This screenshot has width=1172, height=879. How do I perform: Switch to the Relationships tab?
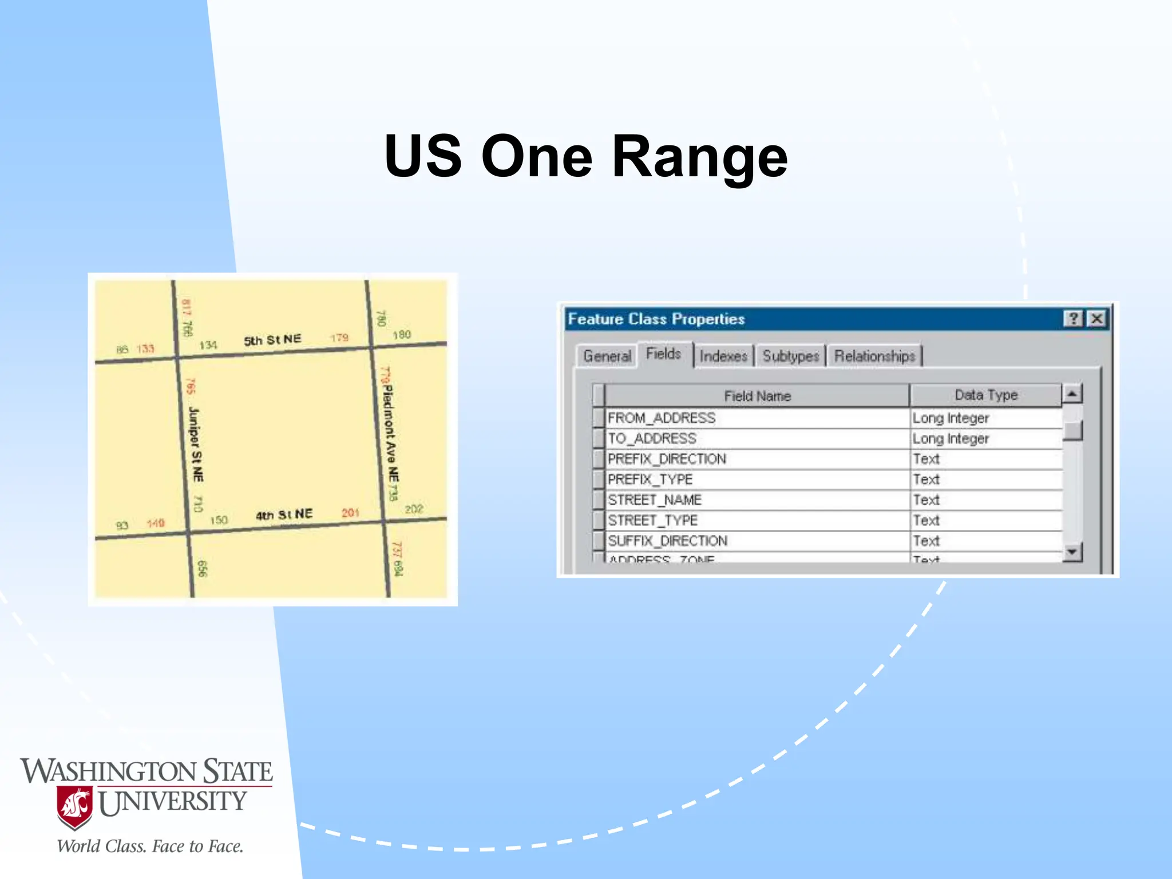874,356
